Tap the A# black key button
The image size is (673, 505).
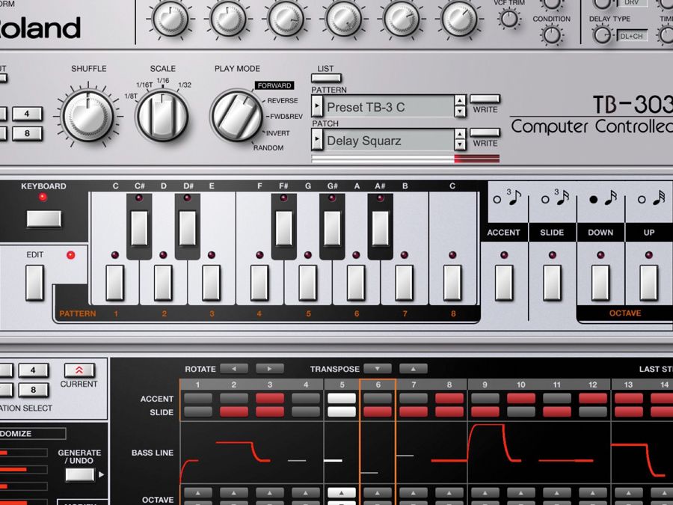[381, 228]
